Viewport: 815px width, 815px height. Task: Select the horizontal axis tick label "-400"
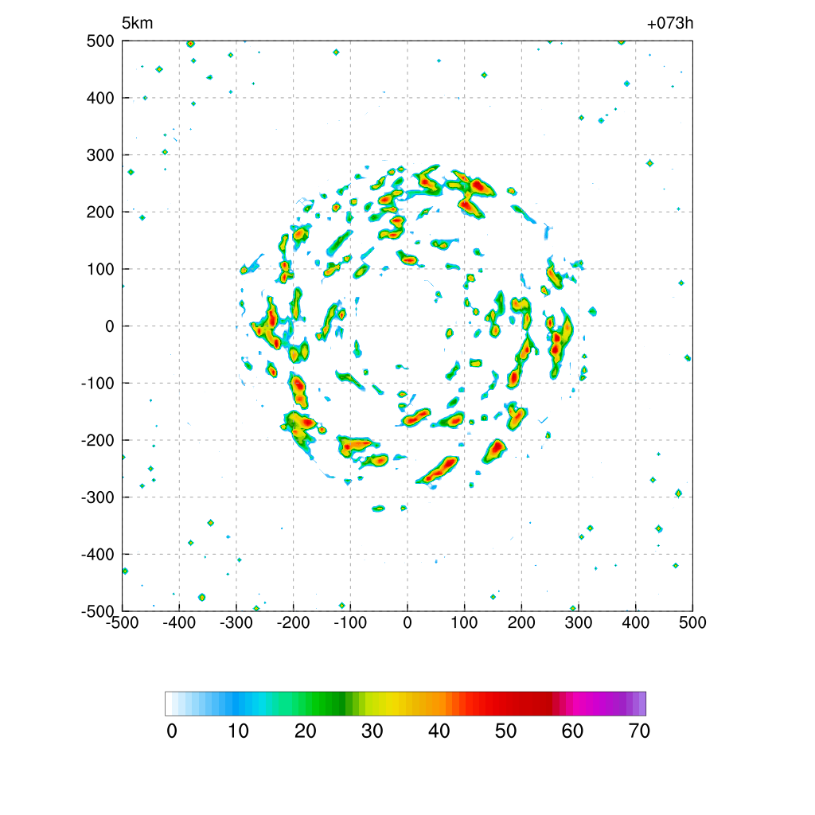[179, 622]
